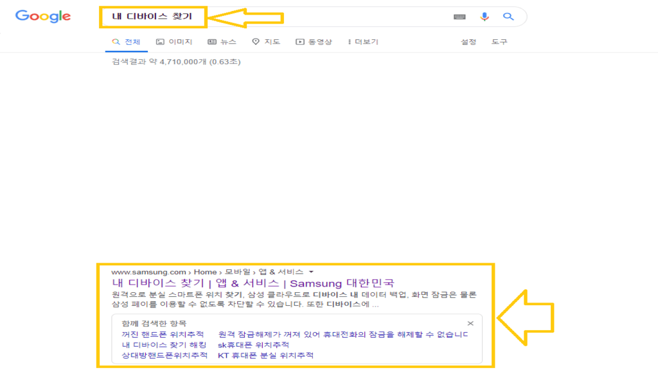
Task: Go to the 지도 tab
Action: tap(266, 42)
